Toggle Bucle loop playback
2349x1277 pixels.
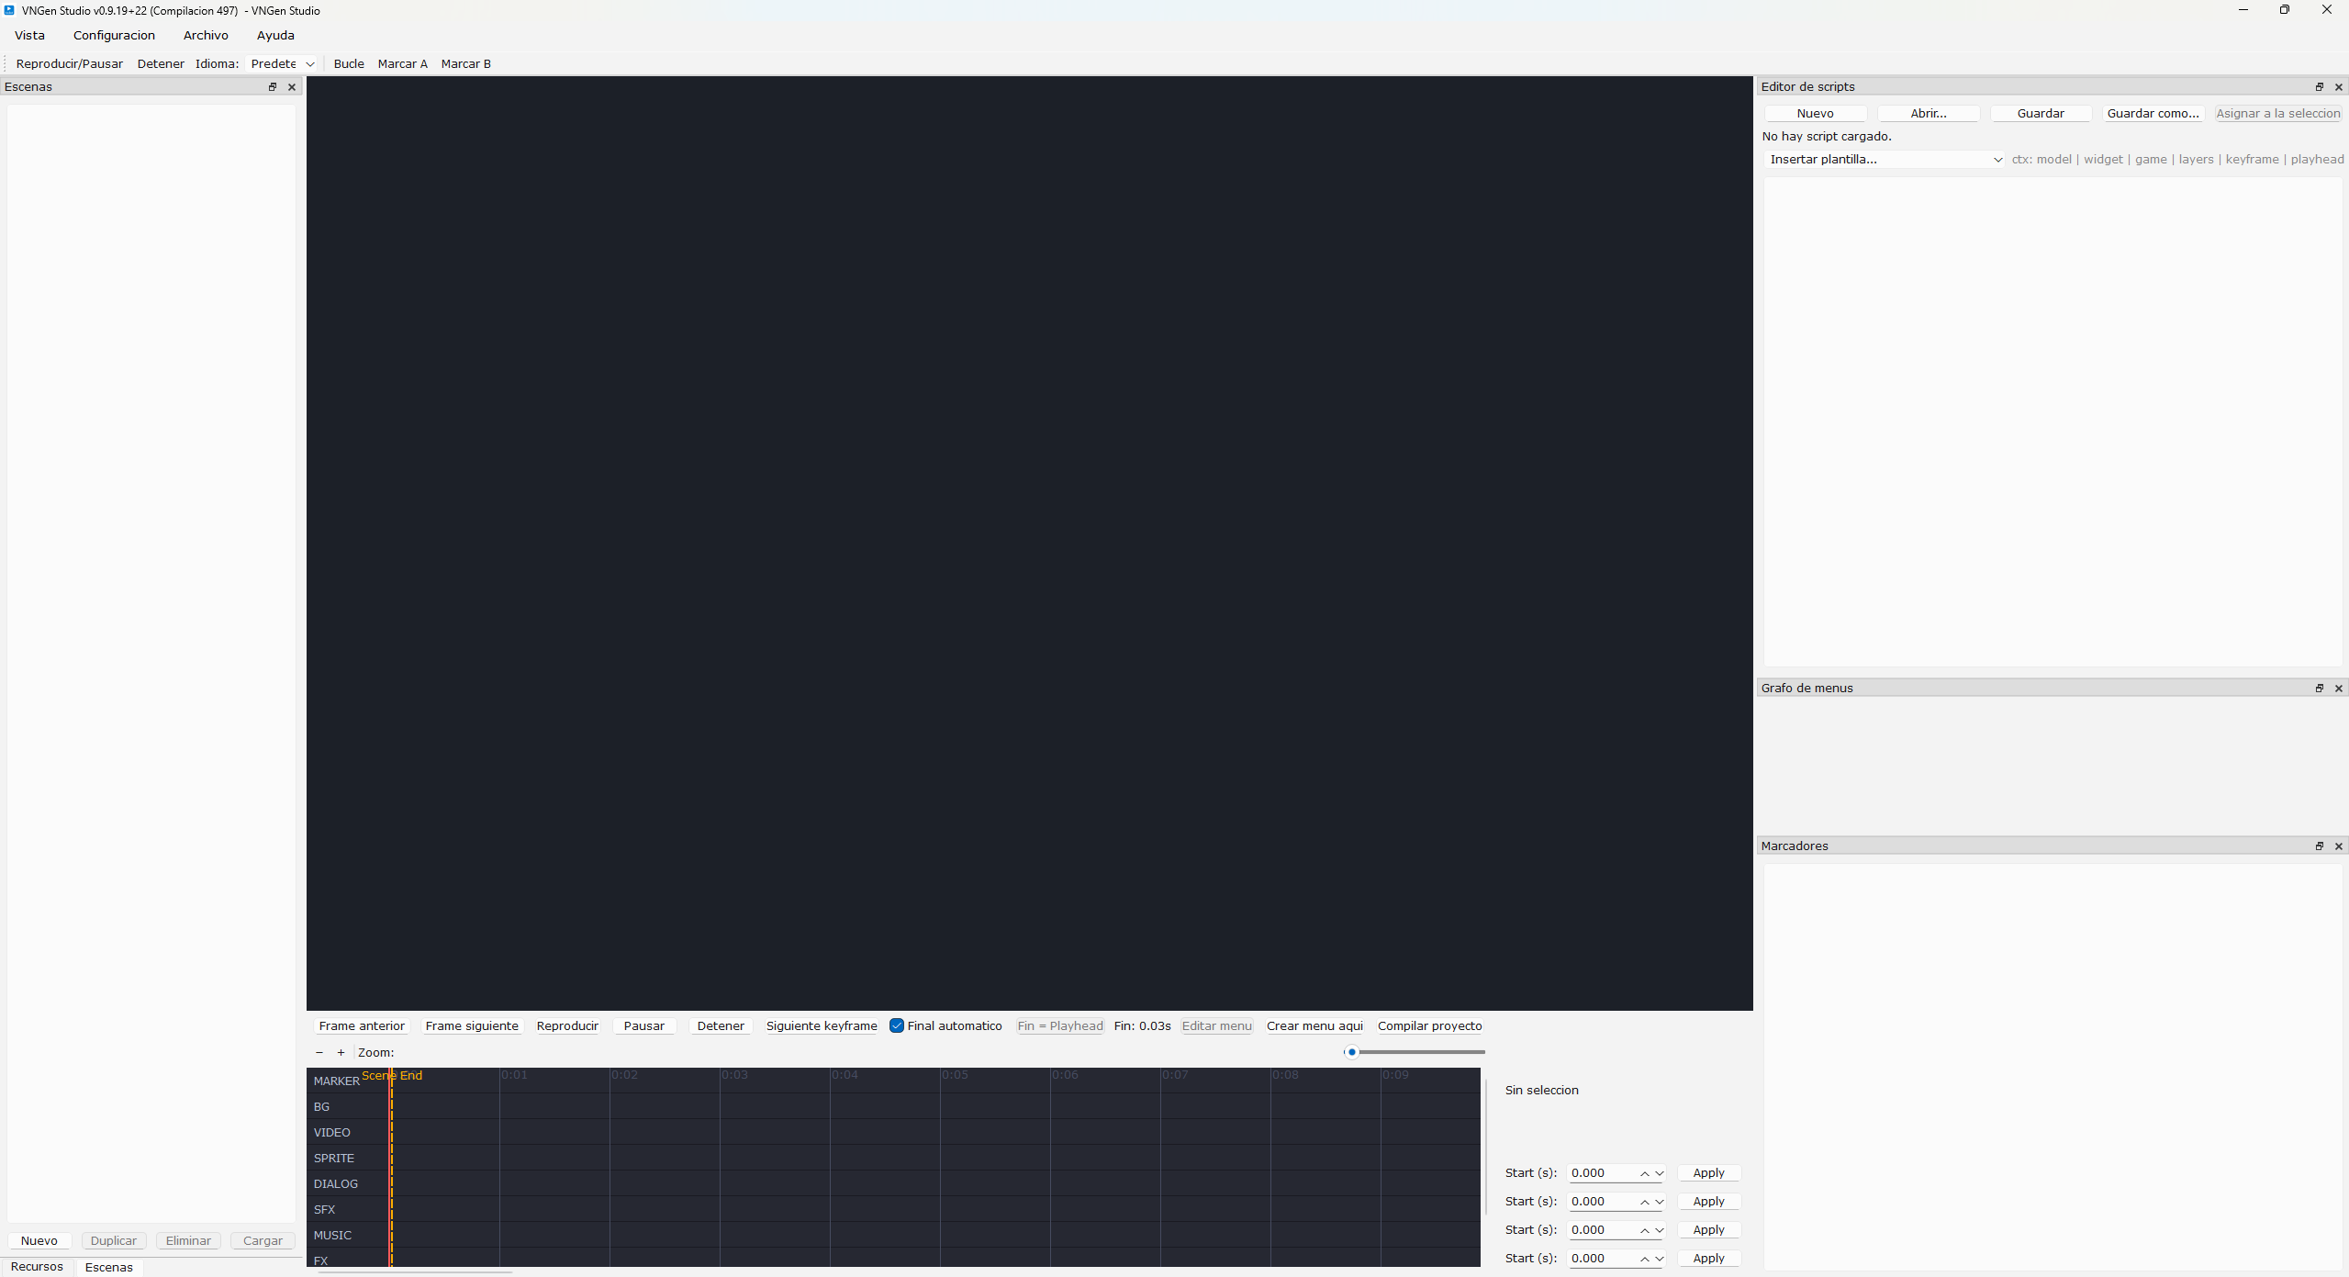(349, 64)
